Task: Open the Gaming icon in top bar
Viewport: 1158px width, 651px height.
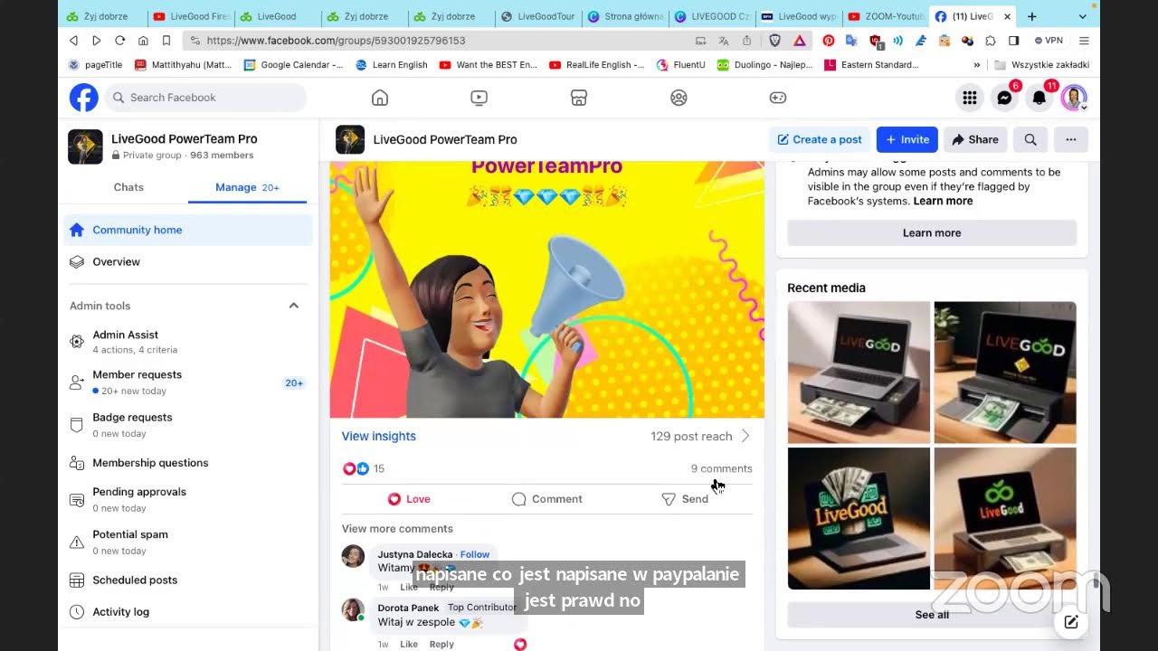Action: [x=778, y=98]
